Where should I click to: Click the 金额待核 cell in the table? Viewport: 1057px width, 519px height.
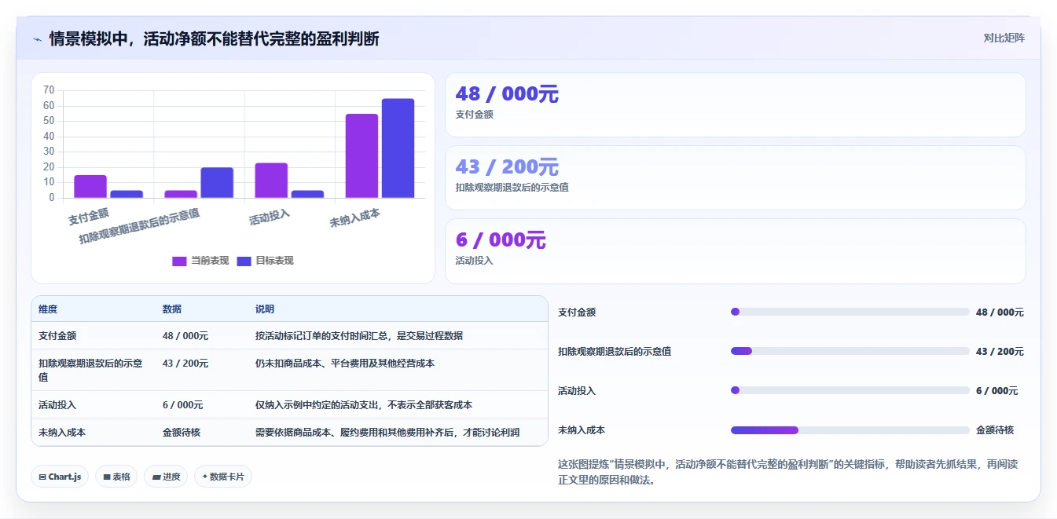tap(182, 432)
